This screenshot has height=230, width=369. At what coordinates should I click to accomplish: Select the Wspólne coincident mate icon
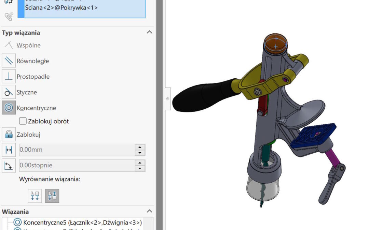pyautogui.click(x=9, y=45)
